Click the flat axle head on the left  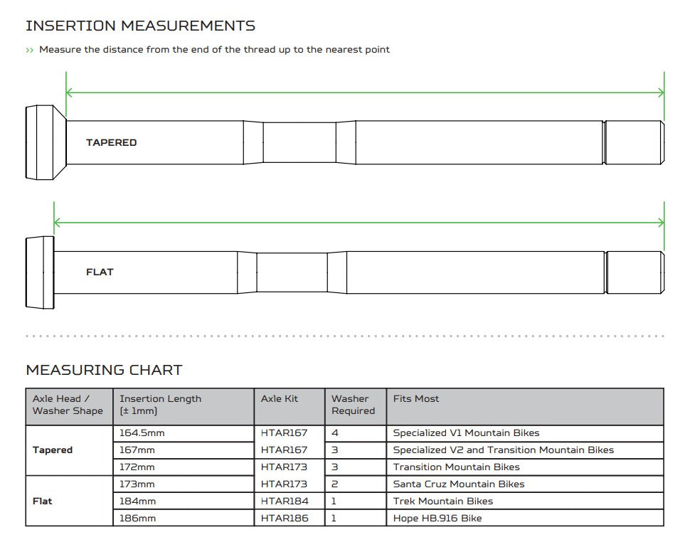click(x=40, y=272)
